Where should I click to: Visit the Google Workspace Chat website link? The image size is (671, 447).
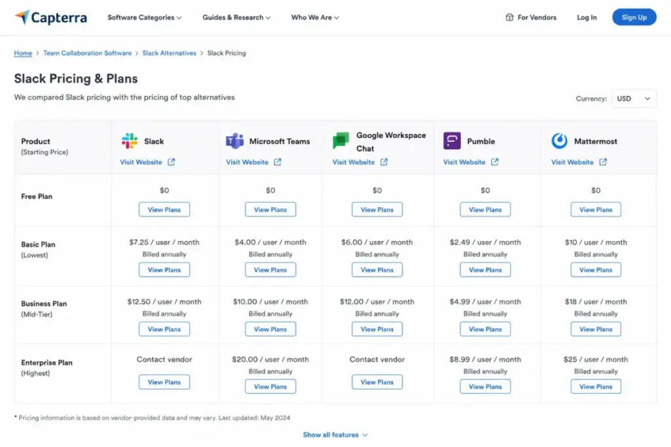click(353, 162)
